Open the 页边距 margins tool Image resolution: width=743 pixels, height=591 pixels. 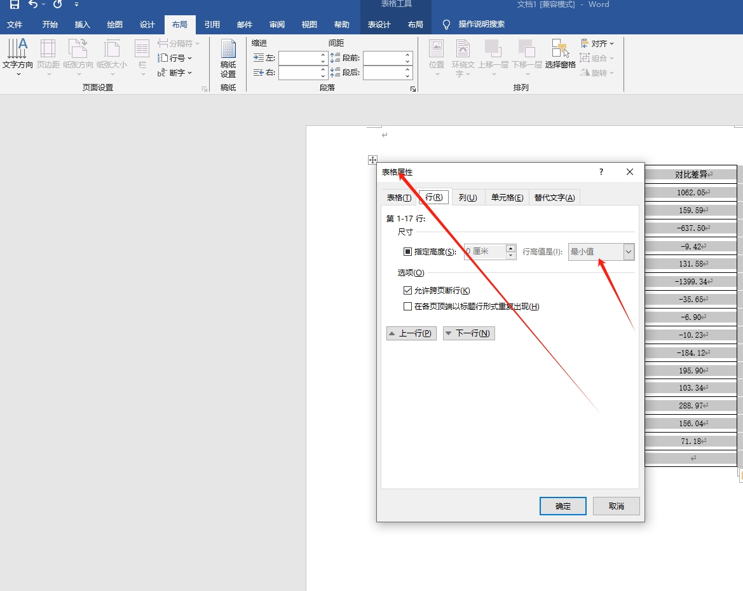coord(48,57)
